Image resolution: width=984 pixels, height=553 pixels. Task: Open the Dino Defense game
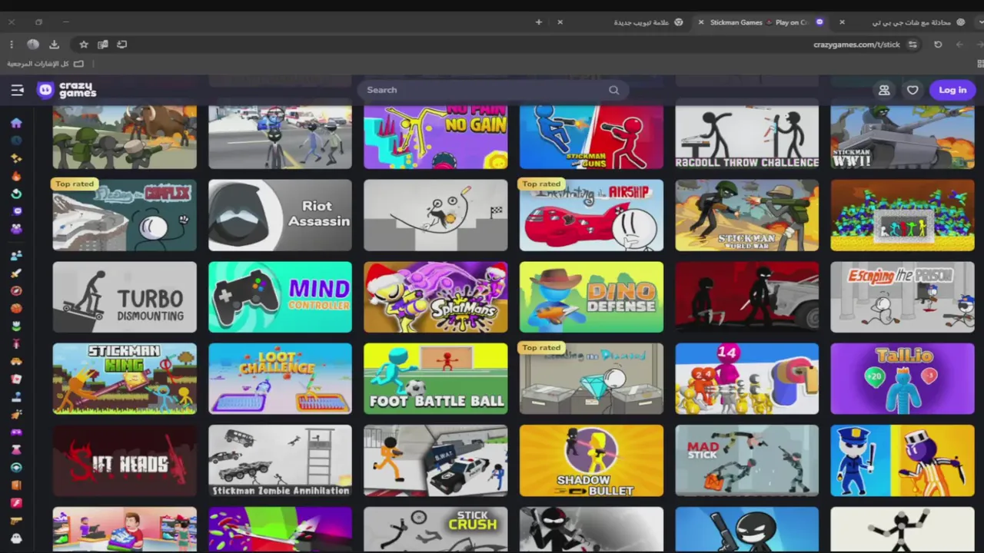pyautogui.click(x=591, y=297)
